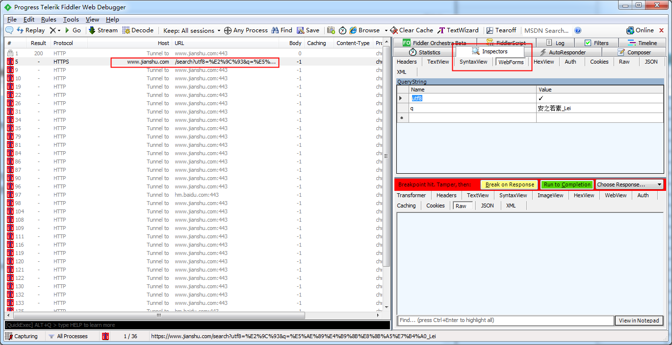The height and width of the screenshot is (345, 672).
Task: Toggle the Decode option in toolbar
Action: click(138, 30)
